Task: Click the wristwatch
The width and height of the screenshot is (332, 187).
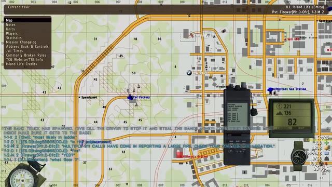Action: 299,156
